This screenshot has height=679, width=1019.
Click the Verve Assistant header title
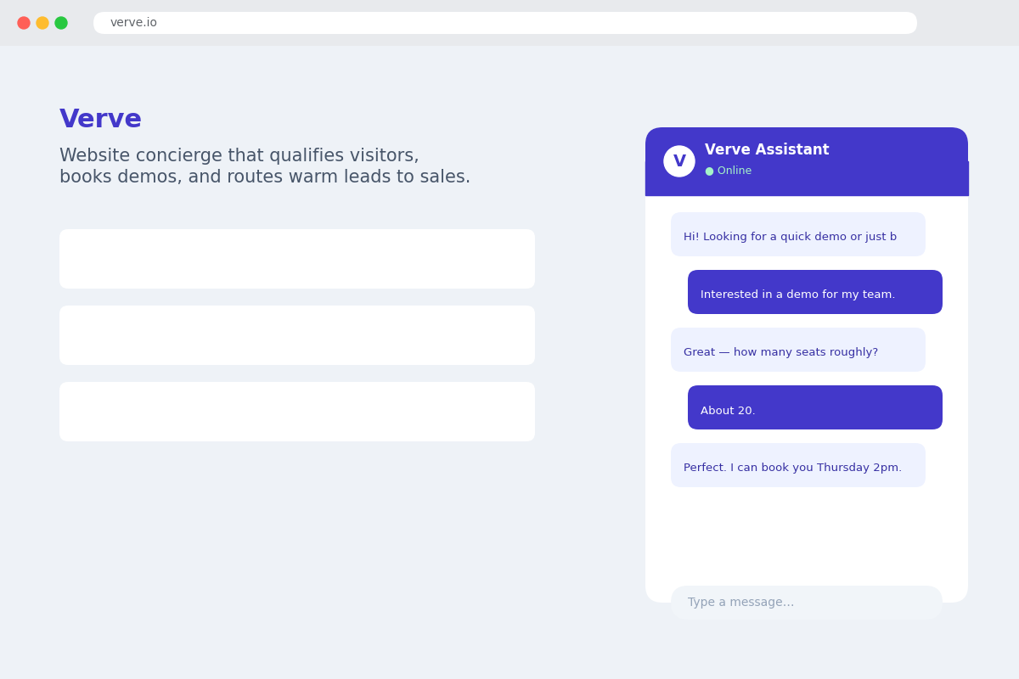click(767, 150)
